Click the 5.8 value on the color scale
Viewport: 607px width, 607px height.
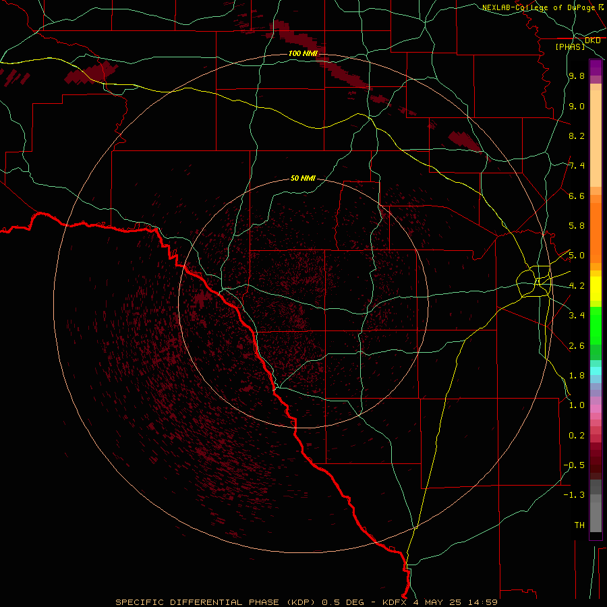coord(577,226)
